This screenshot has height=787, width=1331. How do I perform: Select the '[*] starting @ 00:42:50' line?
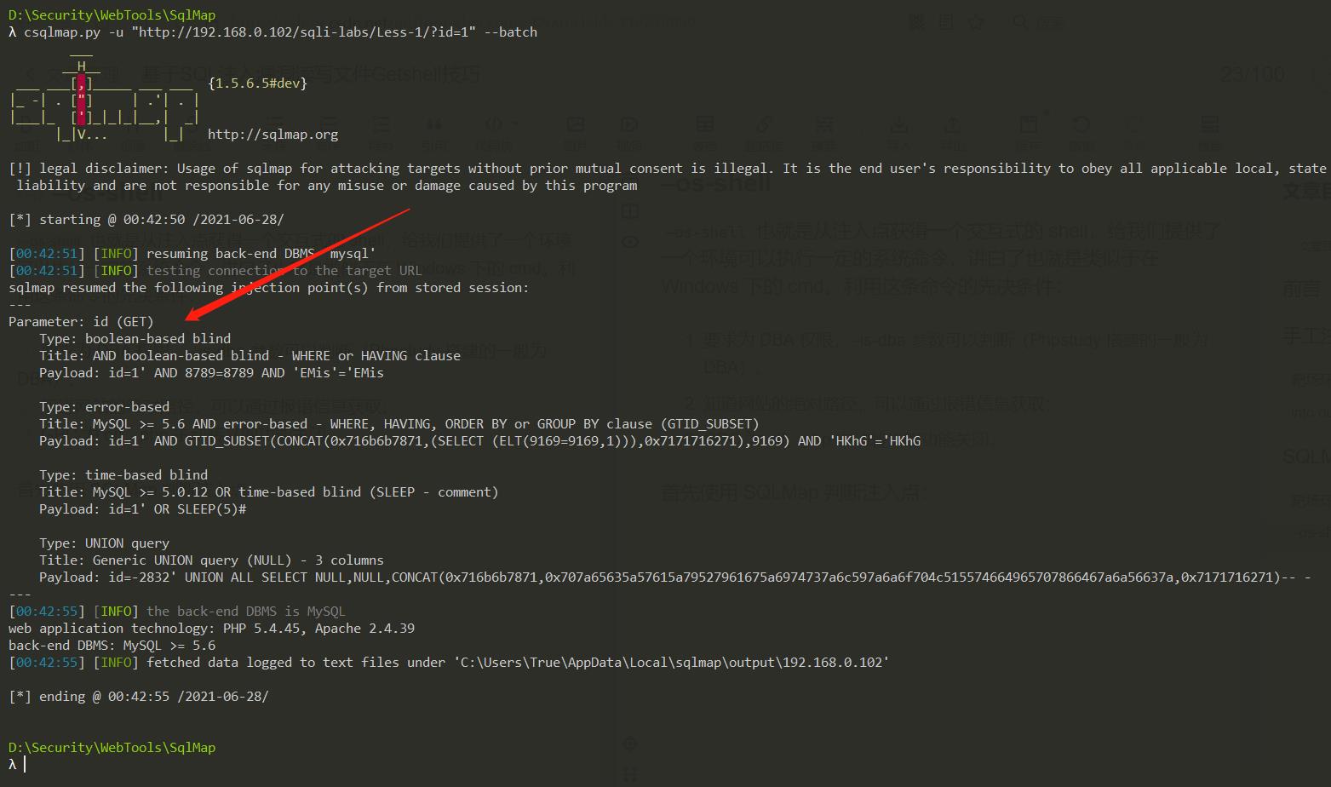click(x=146, y=220)
